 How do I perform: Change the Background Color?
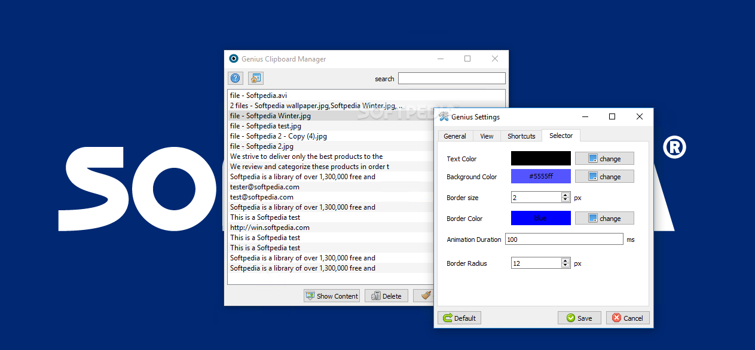tap(604, 176)
